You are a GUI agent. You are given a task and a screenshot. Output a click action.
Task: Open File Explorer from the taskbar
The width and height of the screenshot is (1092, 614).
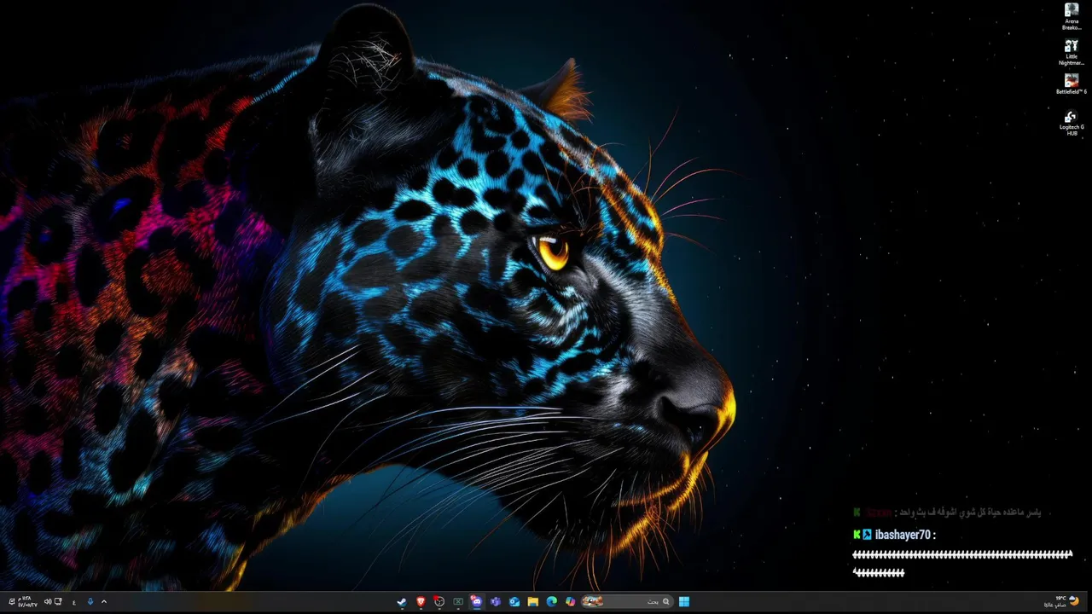[533, 601]
